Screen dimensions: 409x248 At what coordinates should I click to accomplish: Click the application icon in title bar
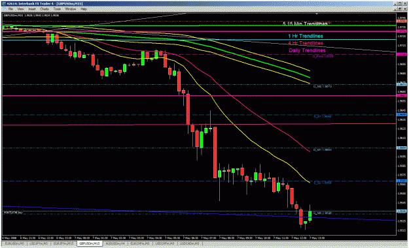pos(4,4)
